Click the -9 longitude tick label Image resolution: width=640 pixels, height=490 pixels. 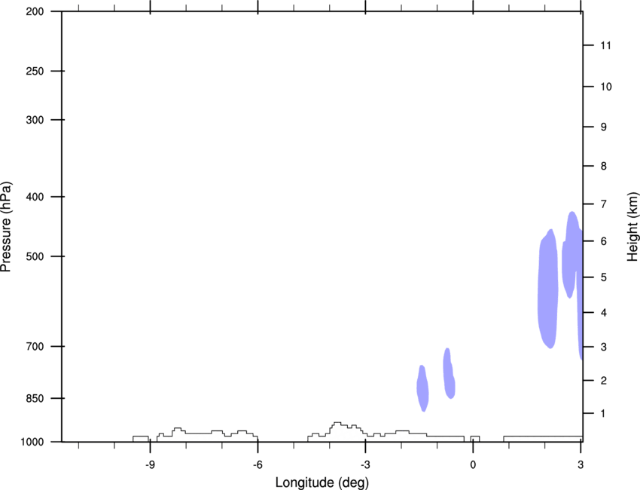click(x=150, y=464)
